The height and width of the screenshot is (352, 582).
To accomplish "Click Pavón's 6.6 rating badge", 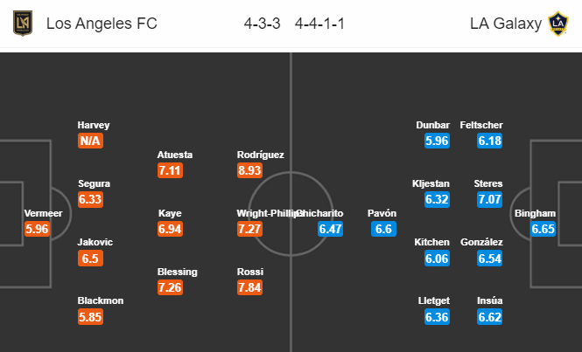I will [x=384, y=229].
